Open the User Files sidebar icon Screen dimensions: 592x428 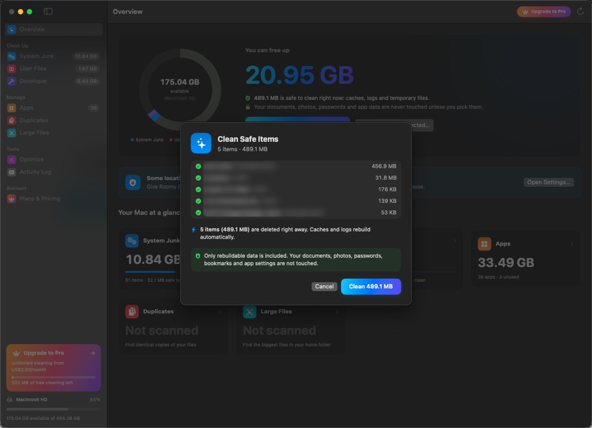[12, 68]
